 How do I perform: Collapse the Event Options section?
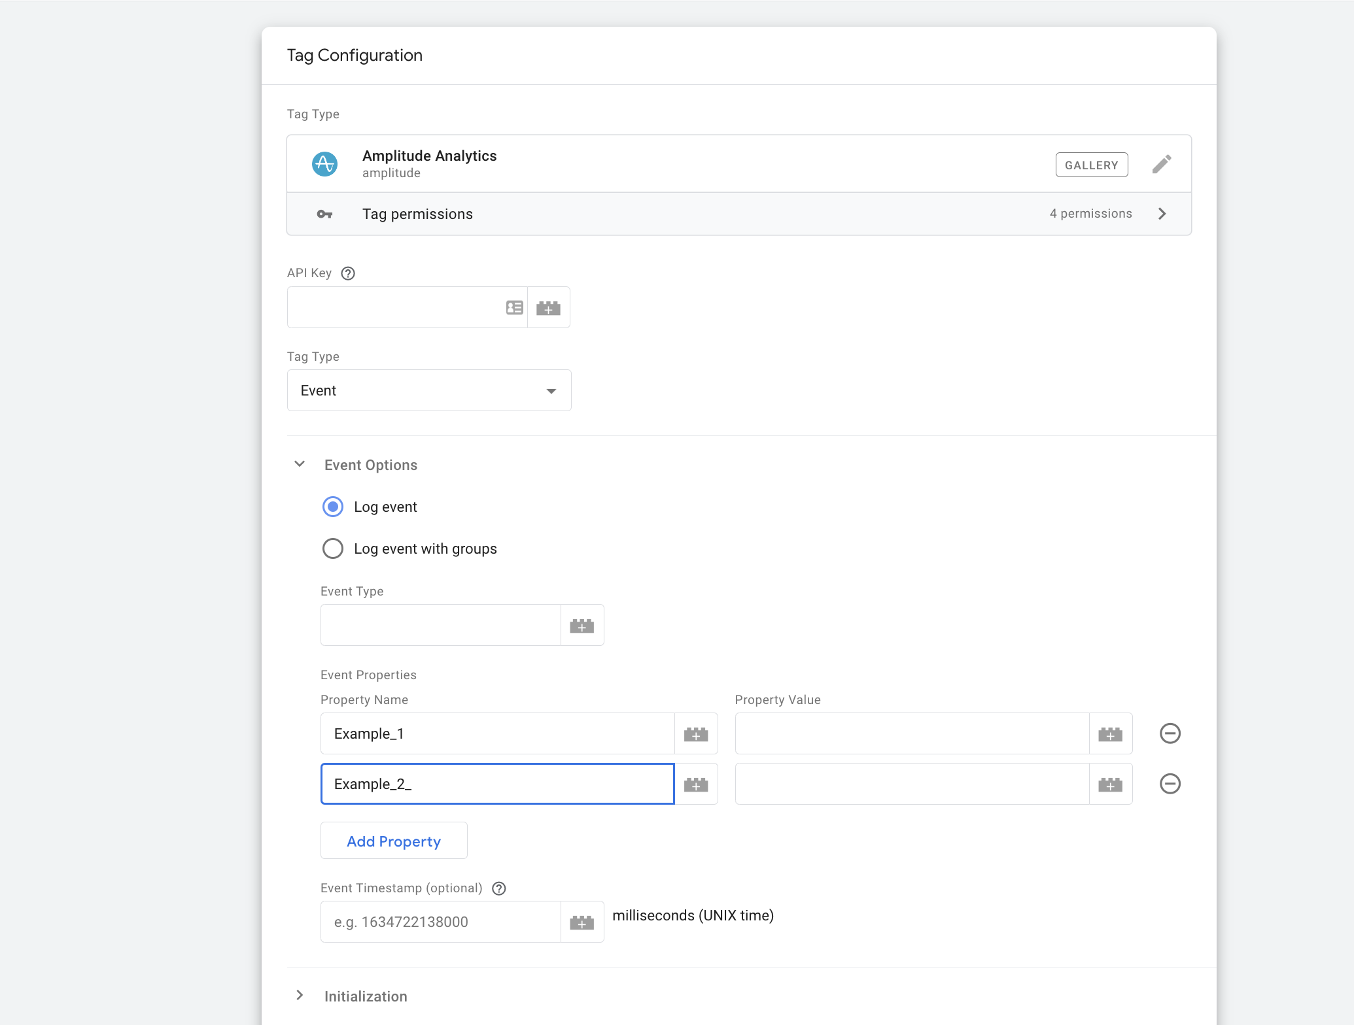300,465
